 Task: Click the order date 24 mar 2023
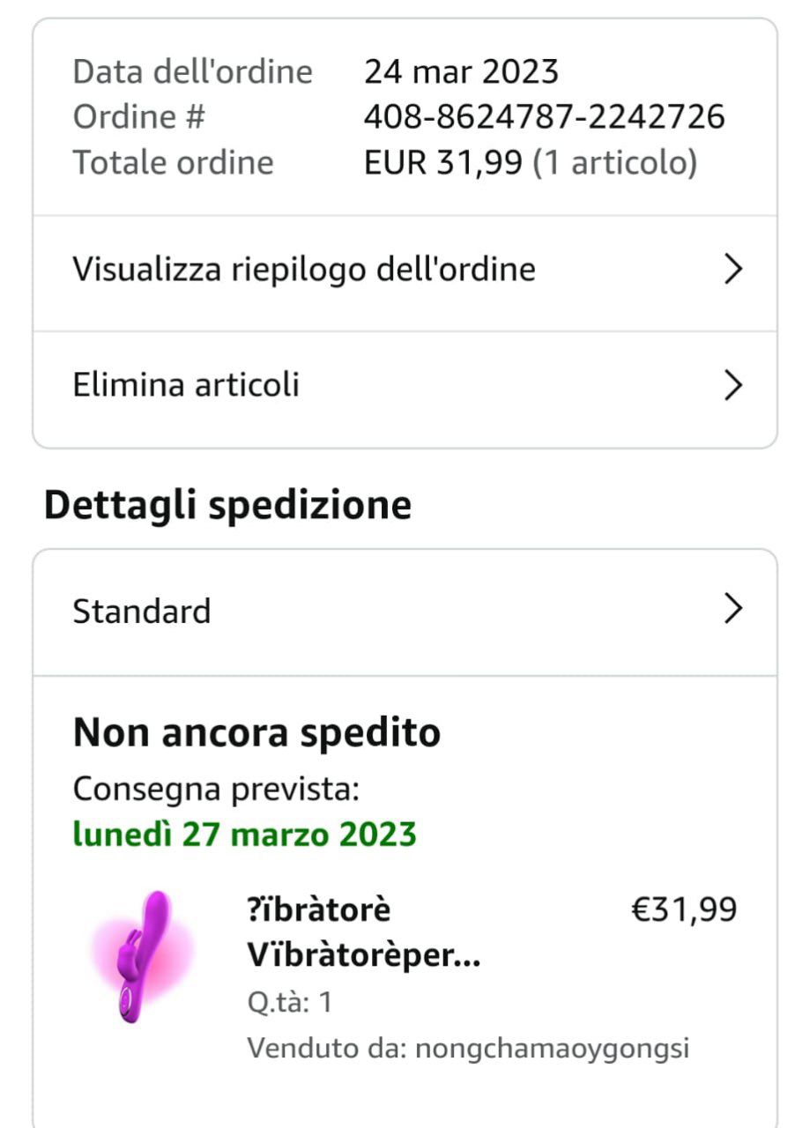[x=461, y=71]
